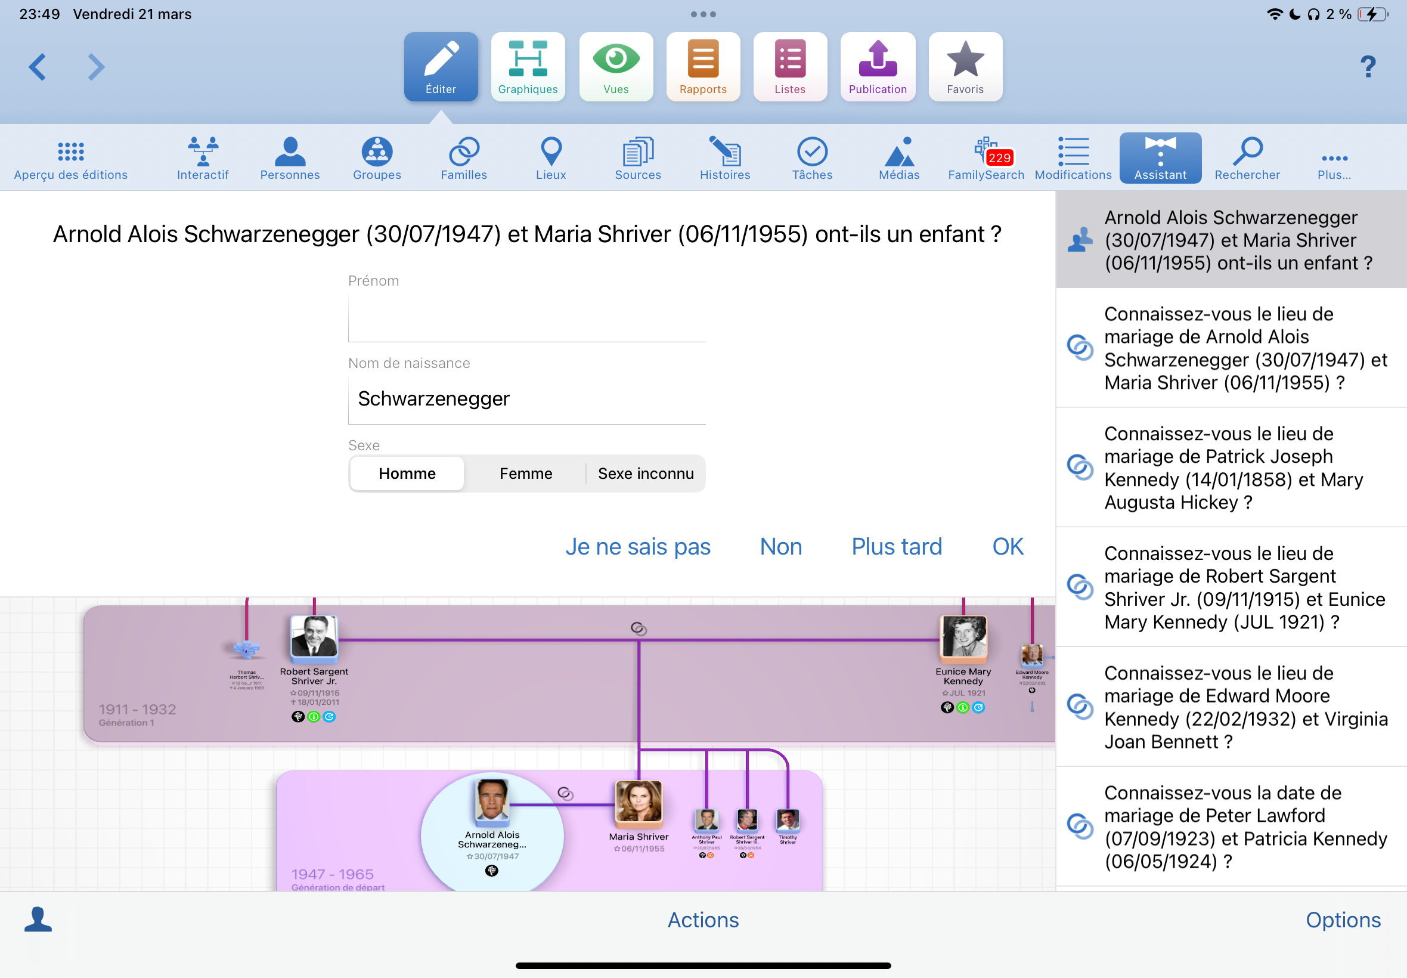
Task: Open FamilySearch with 229 badge
Action: click(986, 158)
